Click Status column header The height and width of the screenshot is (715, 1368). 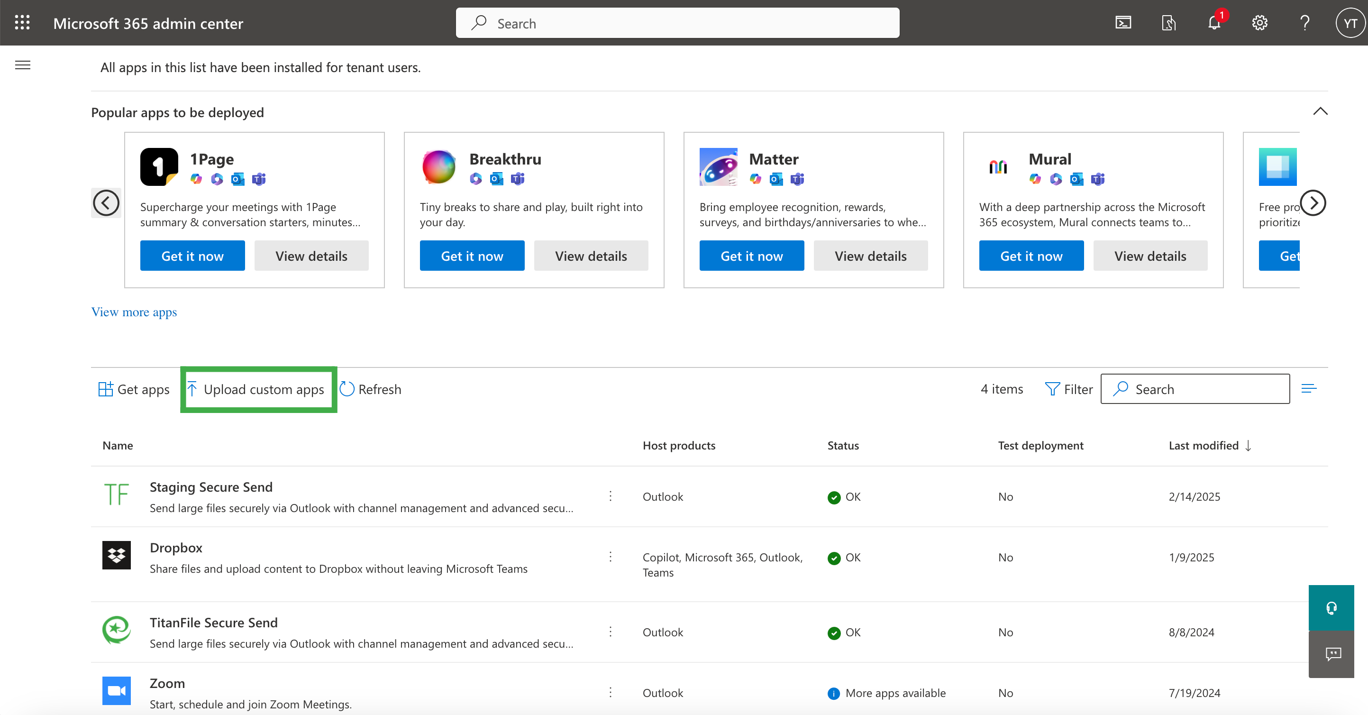coord(843,445)
